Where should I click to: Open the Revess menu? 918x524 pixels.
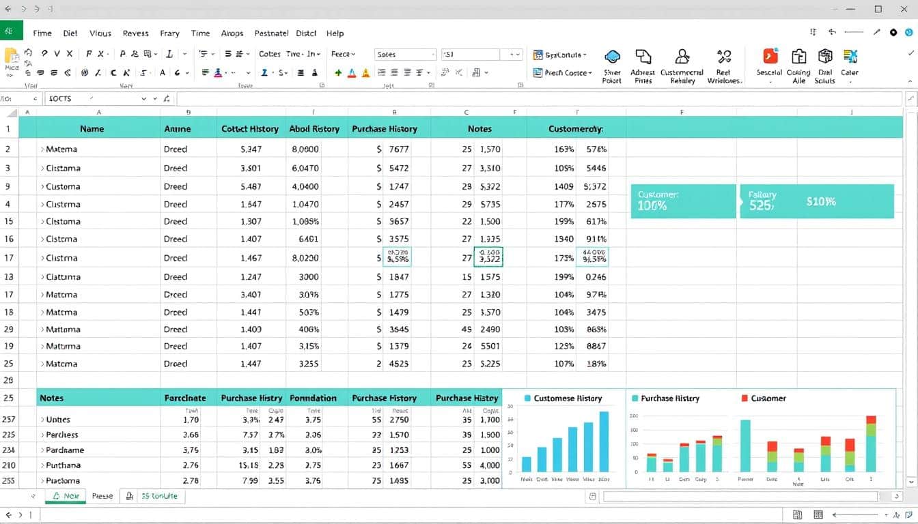tap(136, 33)
